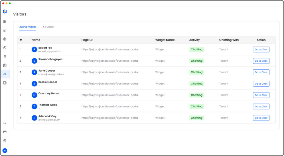This screenshot has width=284, height=156.
Task: Click the Name column header
Action: tap(36, 40)
